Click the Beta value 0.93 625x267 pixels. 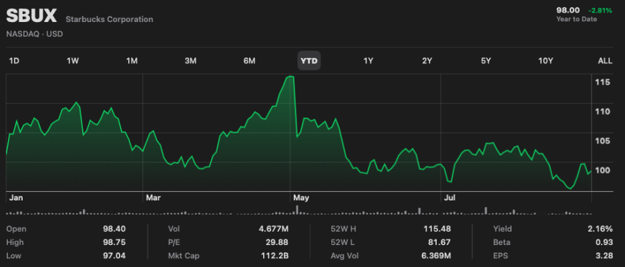[604, 242]
